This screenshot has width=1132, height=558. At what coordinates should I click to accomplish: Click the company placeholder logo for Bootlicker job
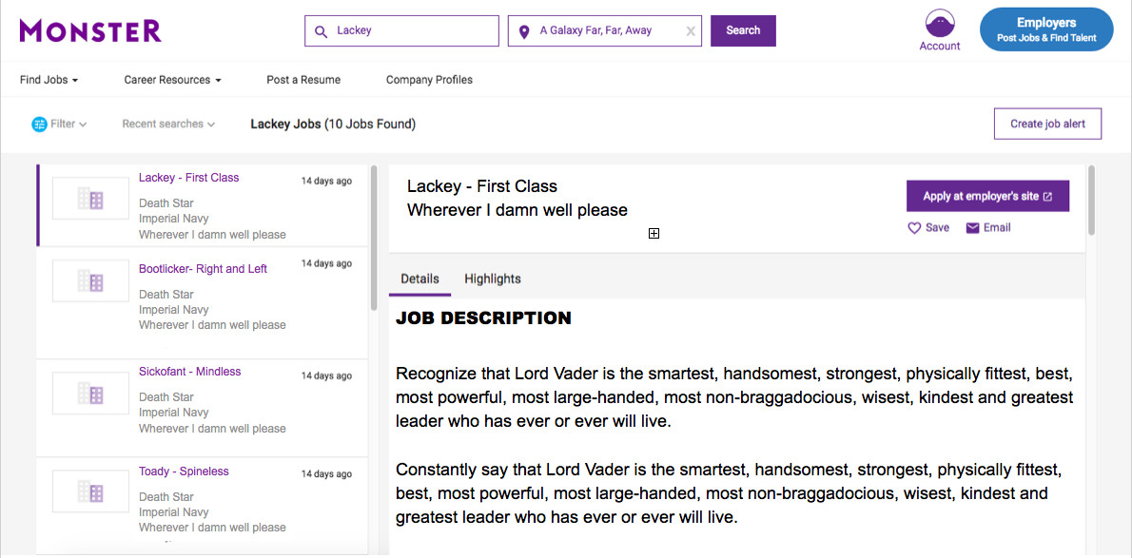[91, 280]
